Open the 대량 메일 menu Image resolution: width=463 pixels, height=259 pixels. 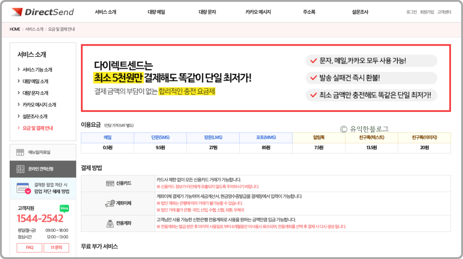point(156,12)
